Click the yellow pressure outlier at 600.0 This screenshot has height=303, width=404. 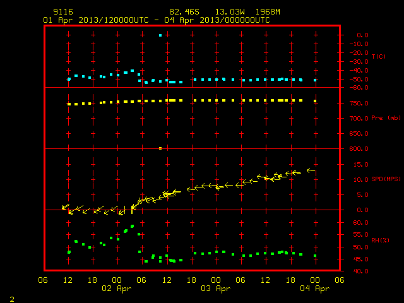click(x=160, y=148)
